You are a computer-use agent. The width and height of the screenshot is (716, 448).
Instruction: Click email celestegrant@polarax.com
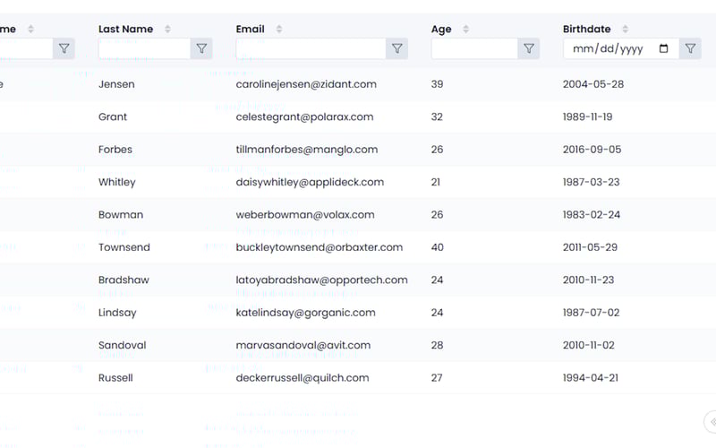point(304,116)
